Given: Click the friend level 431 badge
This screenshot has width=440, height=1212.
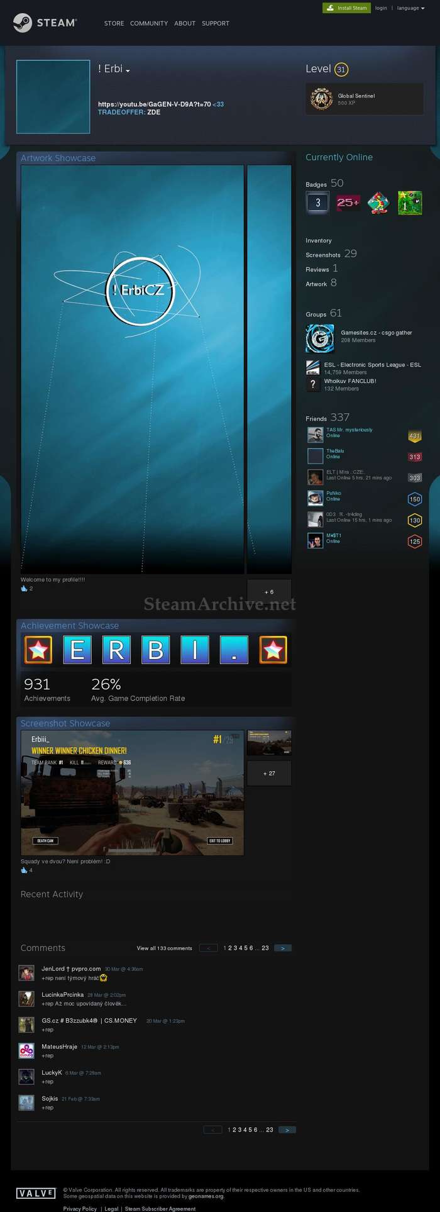Looking at the screenshot, I should tap(415, 435).
